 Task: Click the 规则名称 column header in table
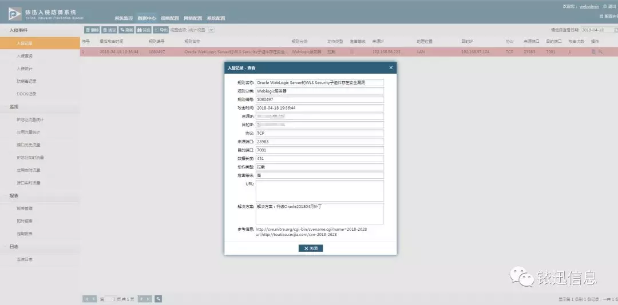(x=192, y=41)
